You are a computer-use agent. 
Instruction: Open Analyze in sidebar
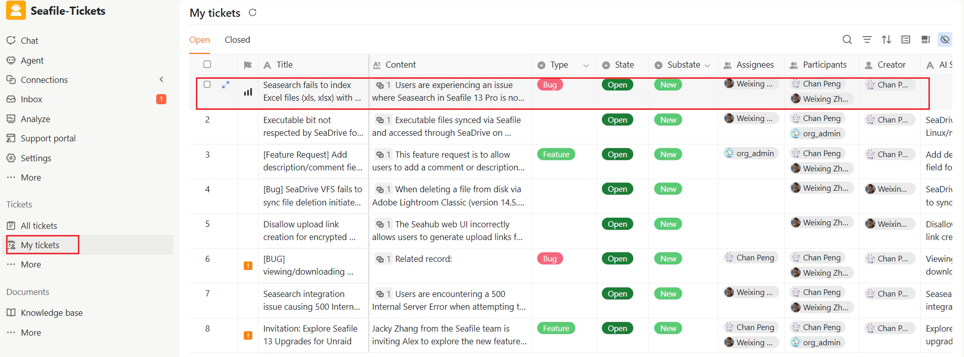click(x=35, y=119)
